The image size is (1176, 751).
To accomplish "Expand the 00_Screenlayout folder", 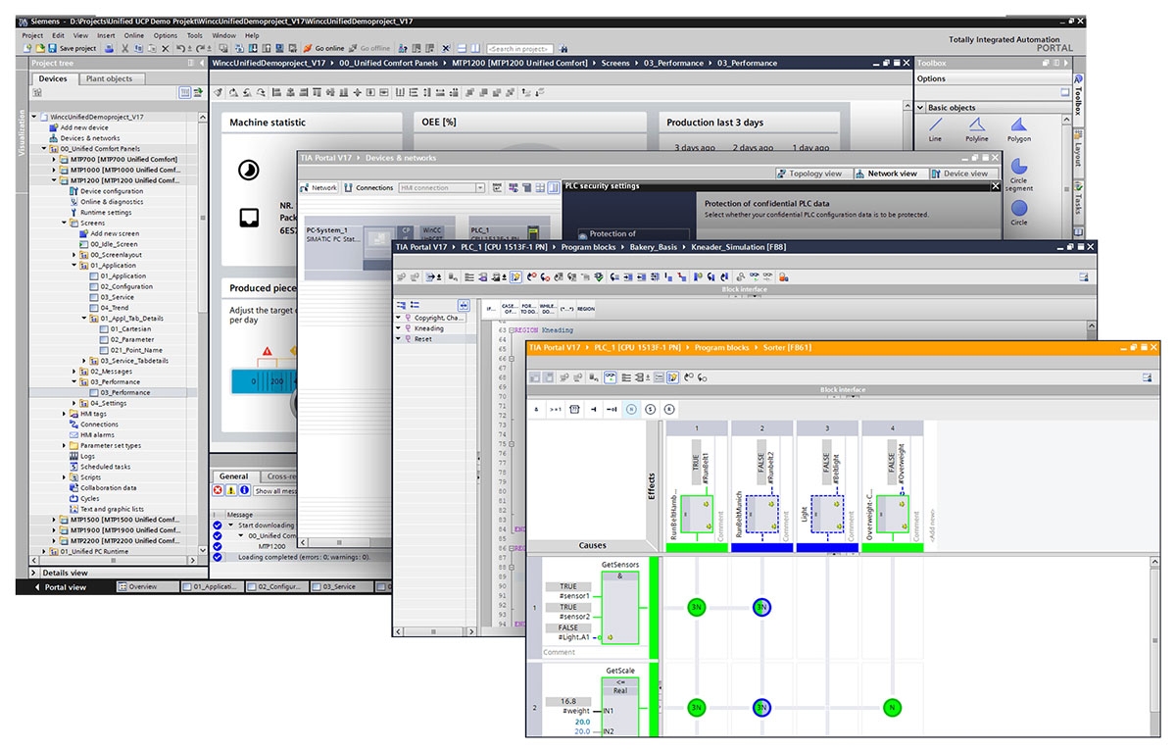I will [73, 255].
